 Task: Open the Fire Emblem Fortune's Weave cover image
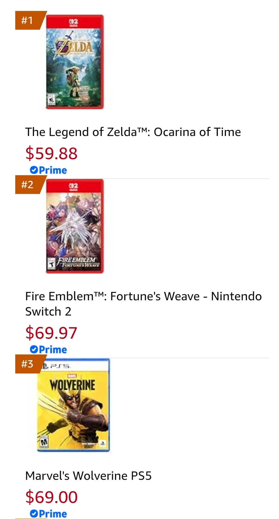click(75, 226)
